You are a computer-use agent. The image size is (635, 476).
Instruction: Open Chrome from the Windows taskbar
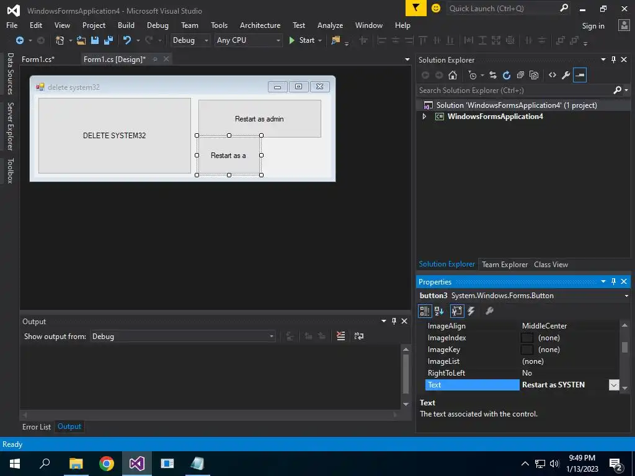point(107,464)
